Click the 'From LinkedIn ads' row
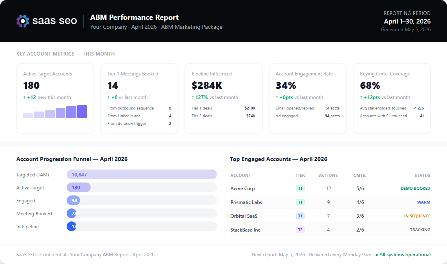Screen dimensions: 447x264 point(139,116)
